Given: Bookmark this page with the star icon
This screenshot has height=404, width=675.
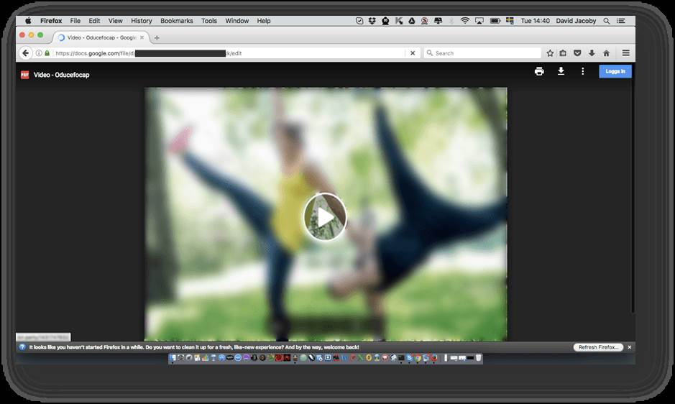Looking at the screenshot, I should click(550, 53).
